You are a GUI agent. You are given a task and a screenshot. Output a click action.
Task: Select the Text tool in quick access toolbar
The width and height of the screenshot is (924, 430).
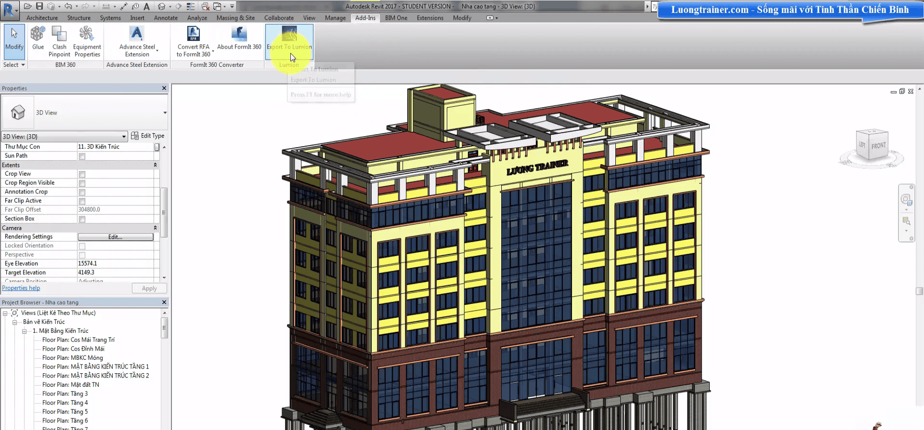tap(146, 6)
